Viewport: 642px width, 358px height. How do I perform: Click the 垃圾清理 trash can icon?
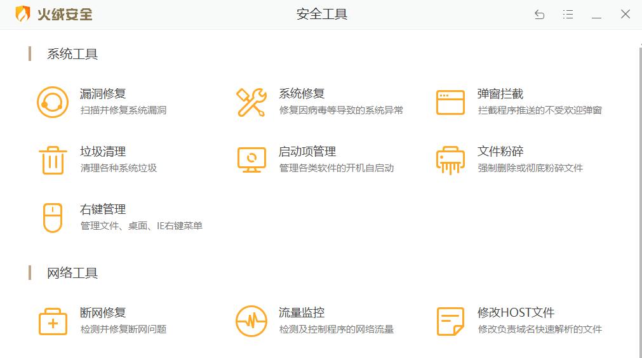tap(53, 160)
